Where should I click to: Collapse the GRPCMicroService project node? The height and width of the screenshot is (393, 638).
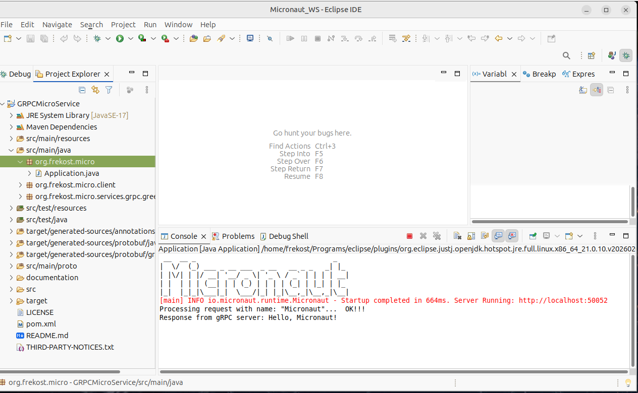click(2, 104)
